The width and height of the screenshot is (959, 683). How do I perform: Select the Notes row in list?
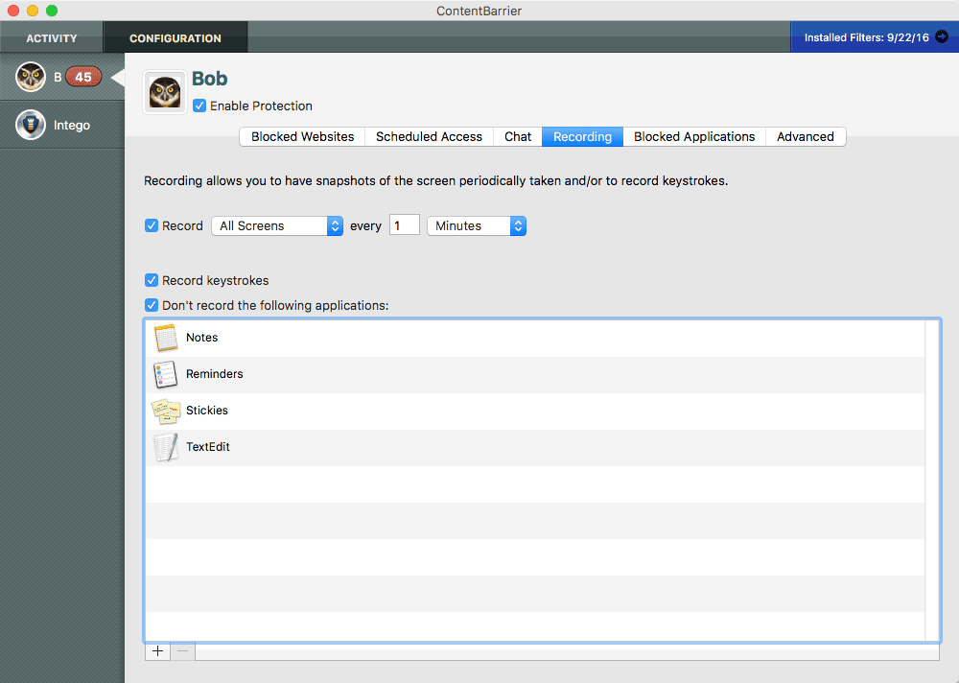coord(535,339)
